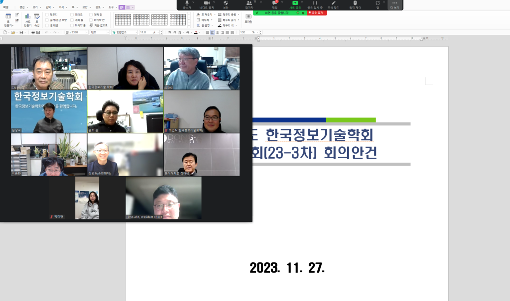510x301 pixels.
Task: Check the 첫째 칸 option
Action: 91,14
